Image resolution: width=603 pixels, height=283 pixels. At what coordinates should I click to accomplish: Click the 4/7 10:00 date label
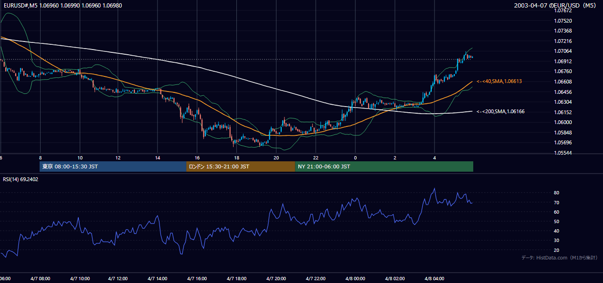coord(80,279)
